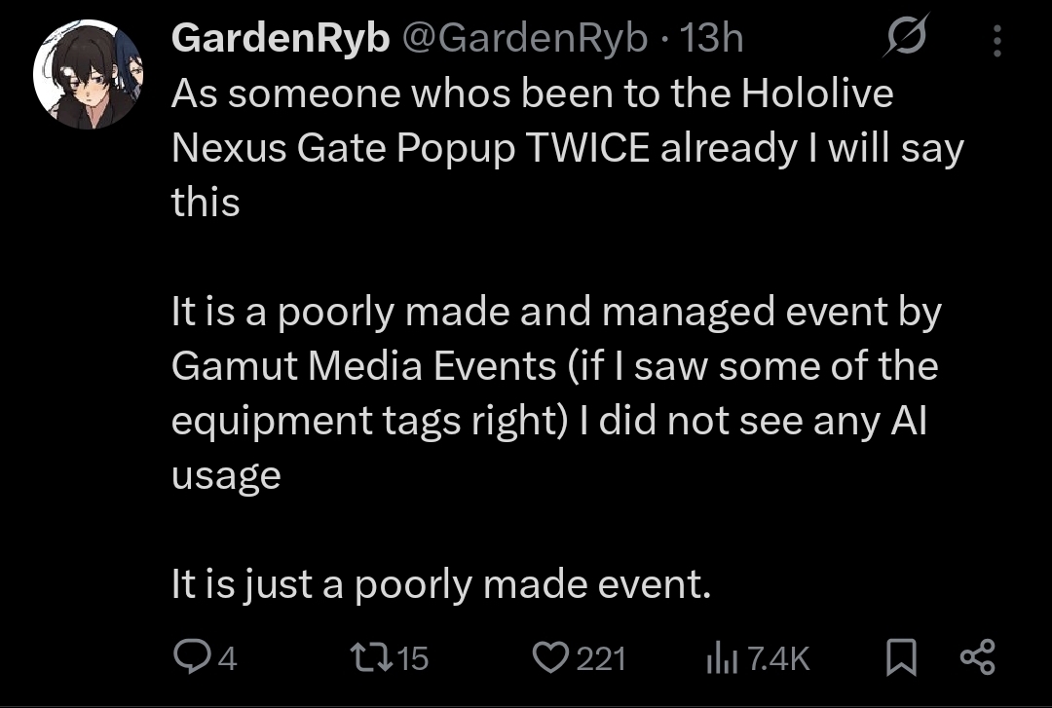Click the share icon on the tweet
The image size is (1052, 708).
tap(977, 658)
